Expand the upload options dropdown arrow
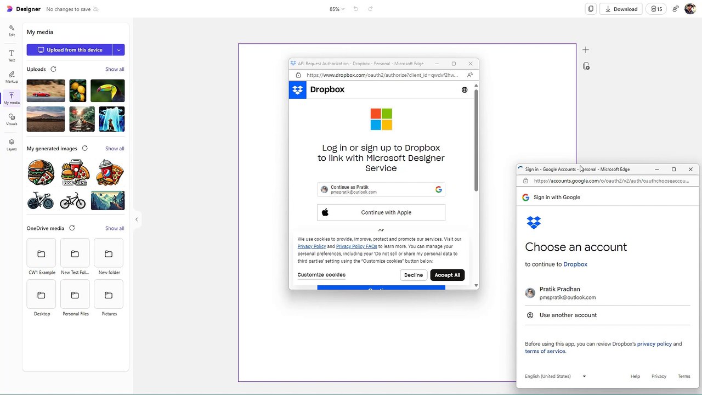Screen dimensions: 702x395 click(x=118, y=50)
